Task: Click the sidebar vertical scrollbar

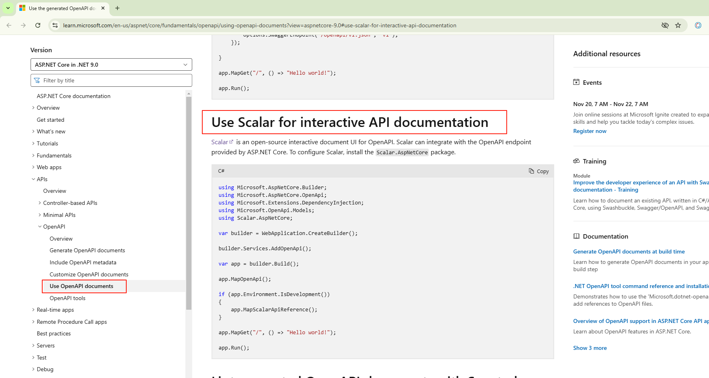Action: [189, 203]
